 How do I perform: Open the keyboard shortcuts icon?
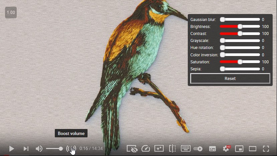(x=186, y=149)
